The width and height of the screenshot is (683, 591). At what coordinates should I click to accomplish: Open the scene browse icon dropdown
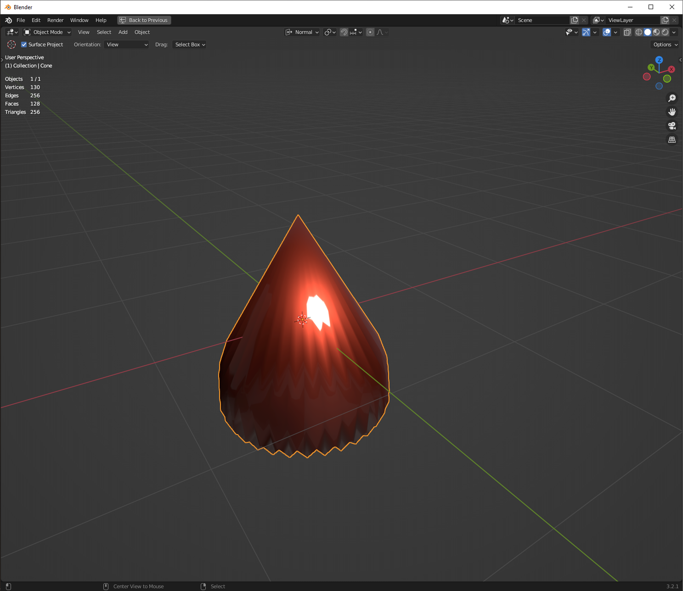point(508,20)
